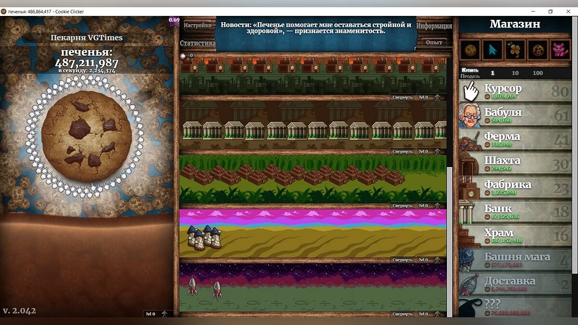The height and width of the screenshot is (325, 578).
Task: Level up the bank building row
Action: tap(431, 151)
